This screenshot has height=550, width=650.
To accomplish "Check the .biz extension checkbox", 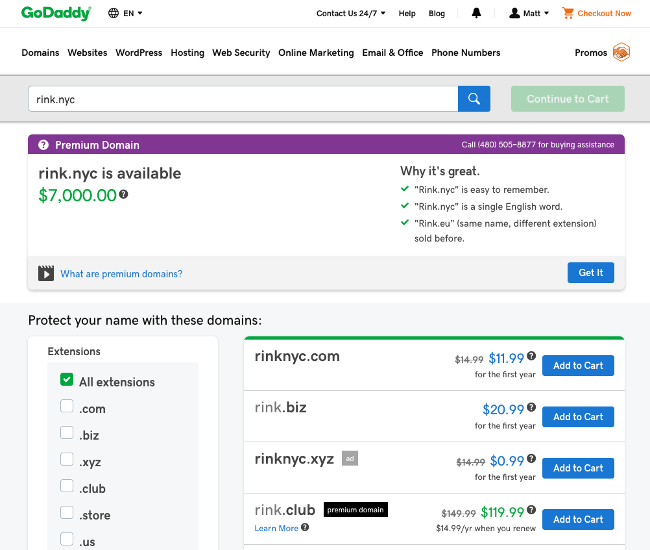I will [67, 432].
